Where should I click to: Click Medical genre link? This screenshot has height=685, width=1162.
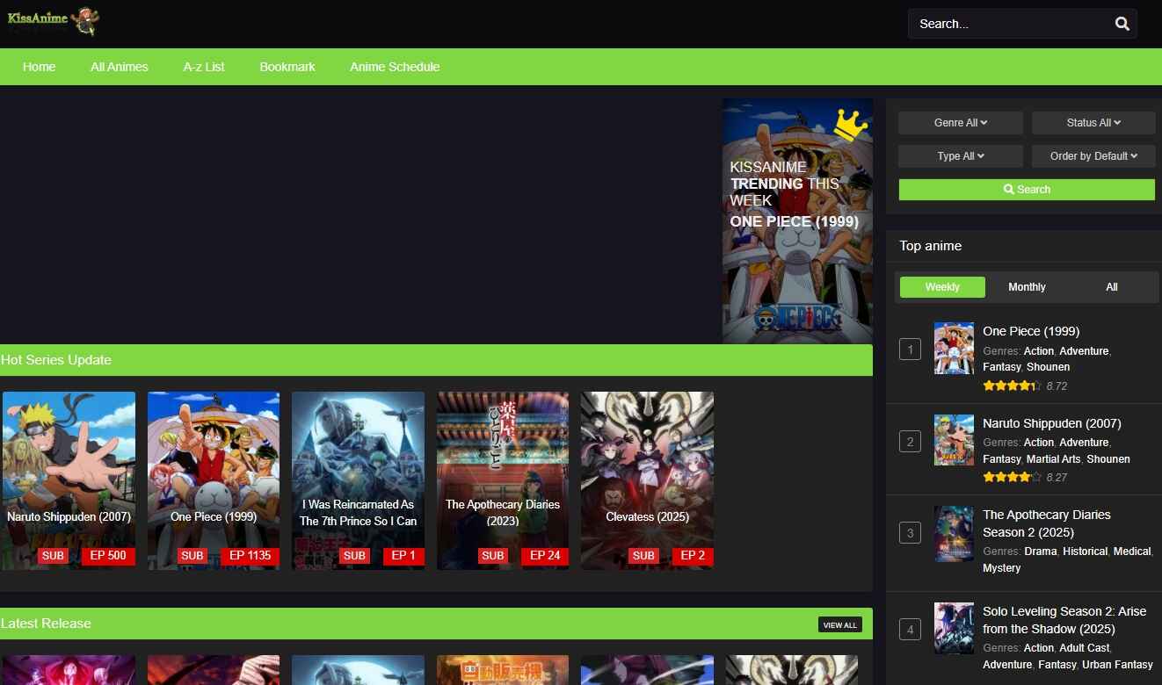pyautogui.click(x=1132, y=552)
